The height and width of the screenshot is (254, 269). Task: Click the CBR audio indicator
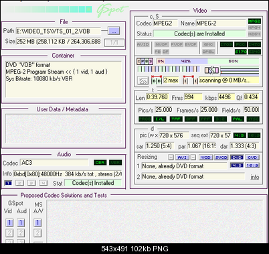100,162
